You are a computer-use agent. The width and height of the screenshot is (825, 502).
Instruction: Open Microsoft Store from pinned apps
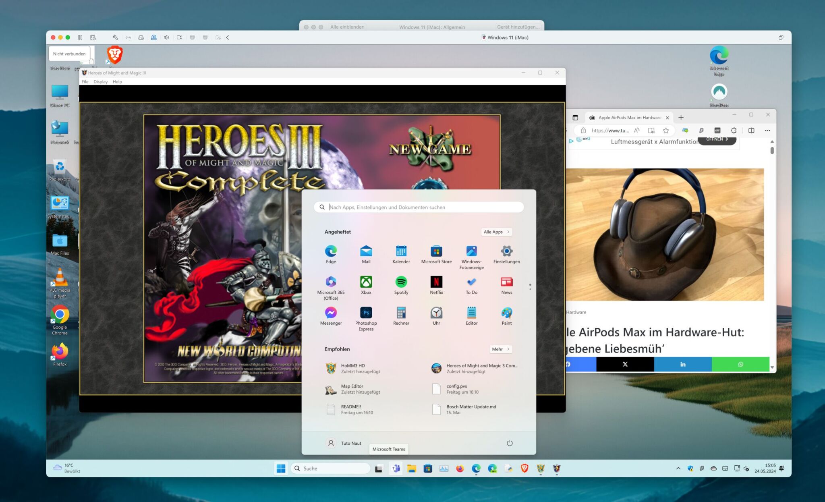point(436,254)
